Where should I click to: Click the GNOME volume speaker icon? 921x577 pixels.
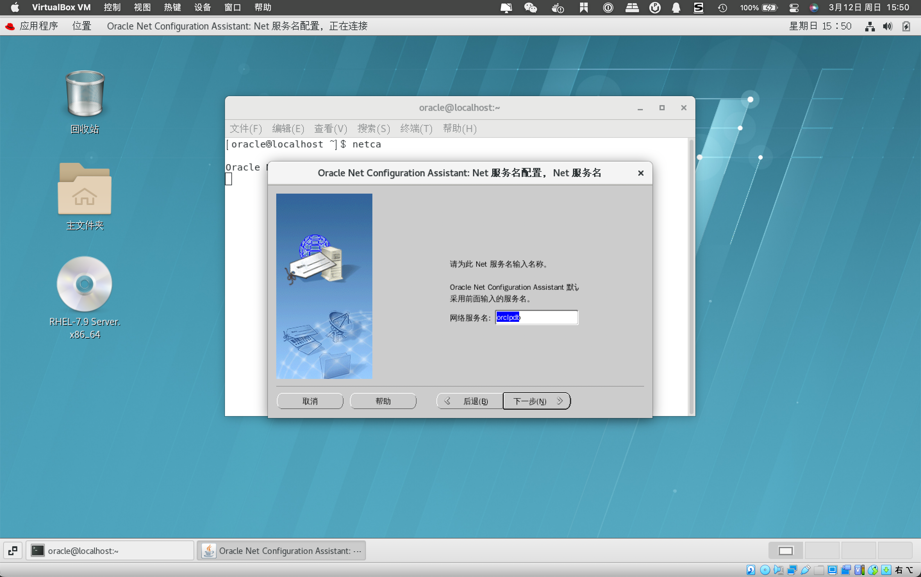888,26
